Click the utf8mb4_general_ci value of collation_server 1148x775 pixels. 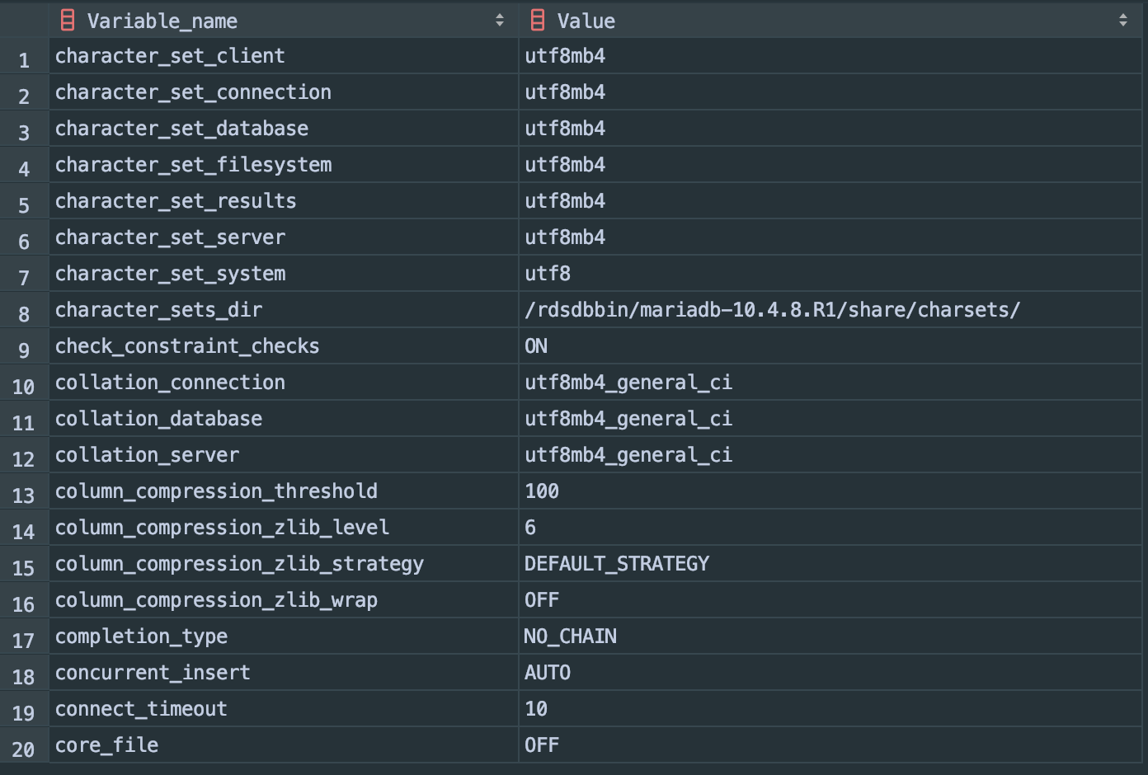tap(628, 455)
